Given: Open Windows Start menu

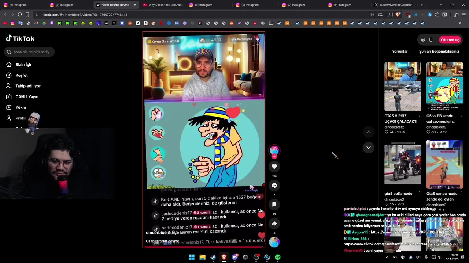Looking at the screenshot, I should click(x=192, y=257).
